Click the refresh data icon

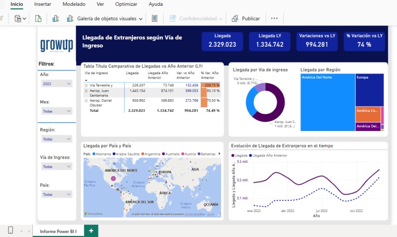[x=38, y=19]
